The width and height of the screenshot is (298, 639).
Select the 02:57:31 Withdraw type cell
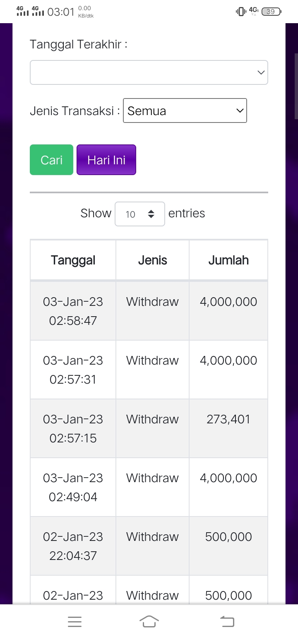coord(152,360)
